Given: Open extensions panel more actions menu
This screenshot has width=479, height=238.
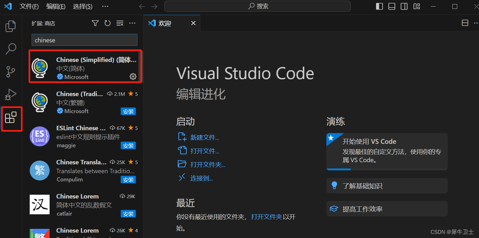Looking at the screenshot, I should pos(132,23).
